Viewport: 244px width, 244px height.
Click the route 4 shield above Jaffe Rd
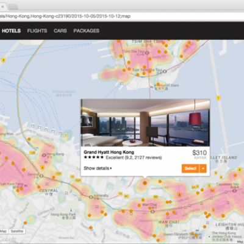tap(179, 195)
